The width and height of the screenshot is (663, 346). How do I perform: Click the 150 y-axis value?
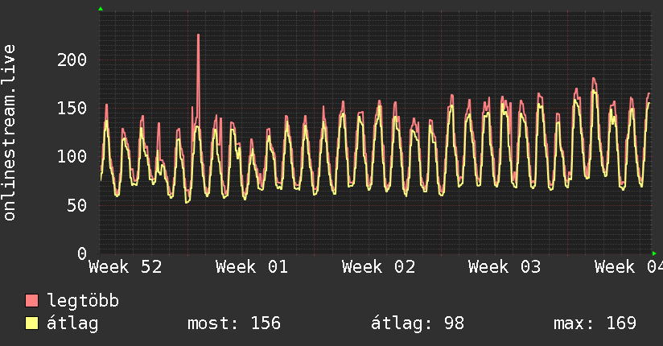(72, 108)
